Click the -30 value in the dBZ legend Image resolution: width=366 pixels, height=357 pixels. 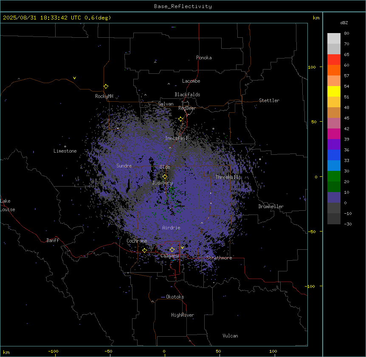point(348,224)
